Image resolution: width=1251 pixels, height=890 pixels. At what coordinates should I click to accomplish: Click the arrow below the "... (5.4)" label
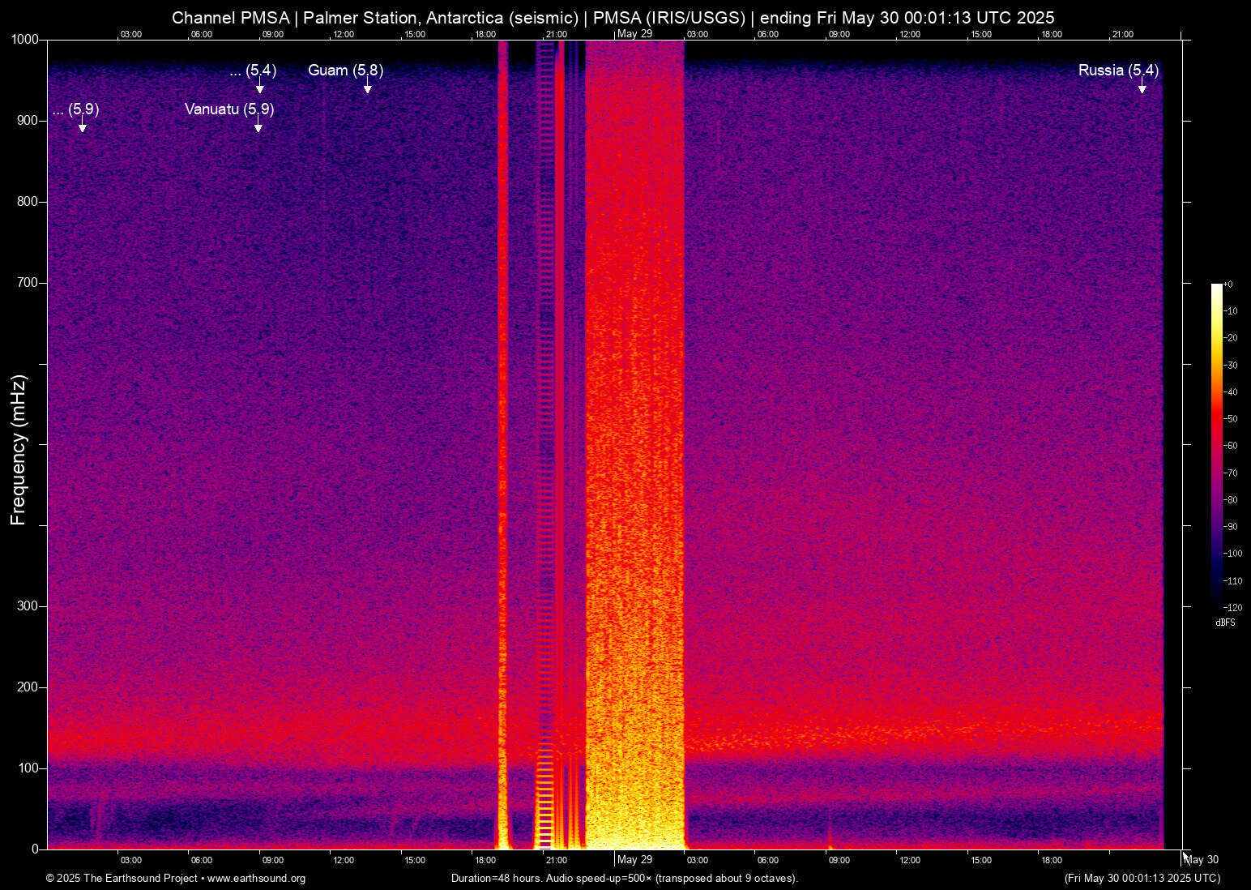259,88
